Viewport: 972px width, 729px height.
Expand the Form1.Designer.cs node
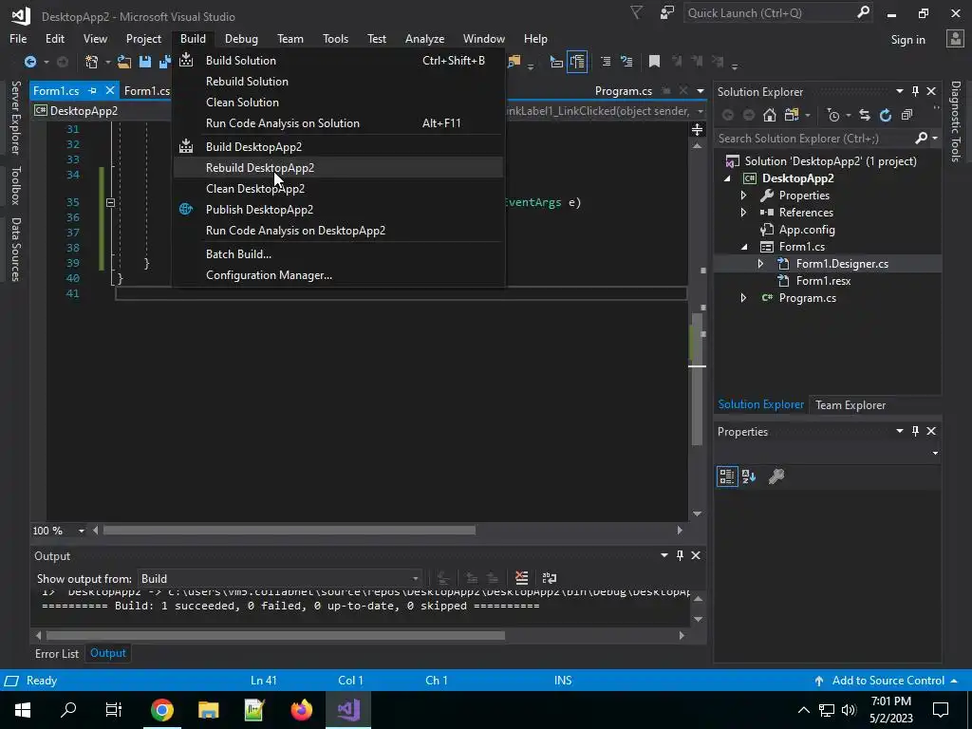[760, 264]
